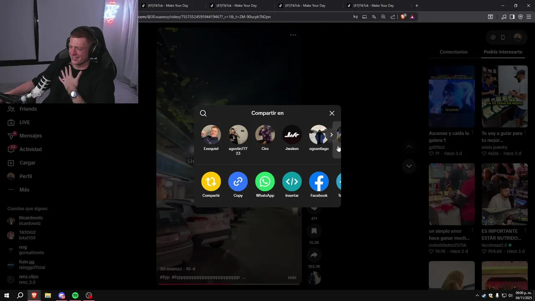Image resolution: width=535 pixels, height=301 pixels.
Task: Click the browser translate page icon
Action: coord(374,17)
